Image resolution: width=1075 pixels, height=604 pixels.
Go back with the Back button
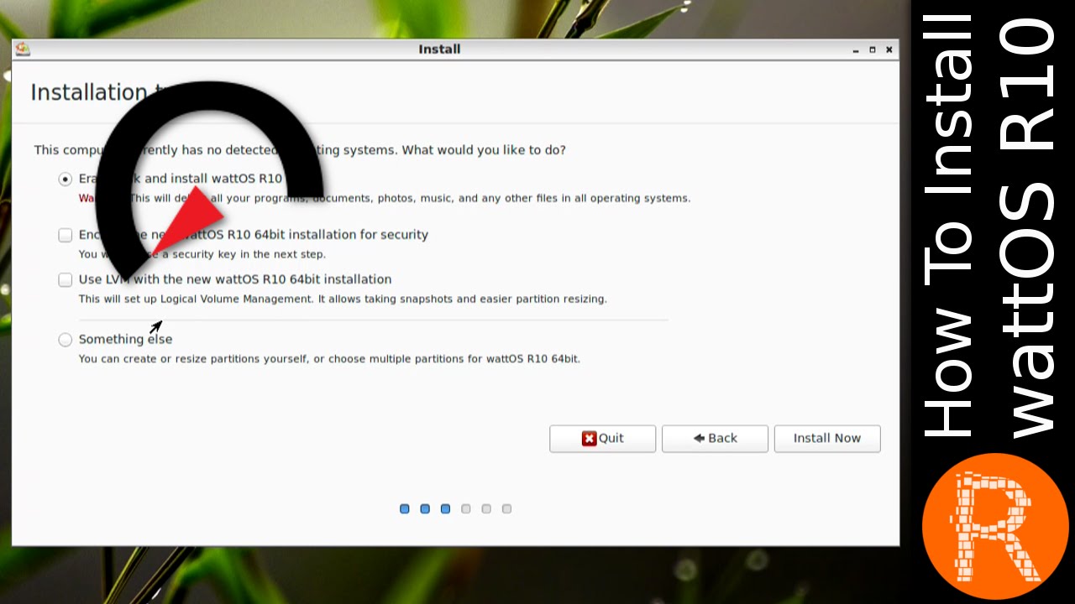pyautogui.click(x=715, y=438)
